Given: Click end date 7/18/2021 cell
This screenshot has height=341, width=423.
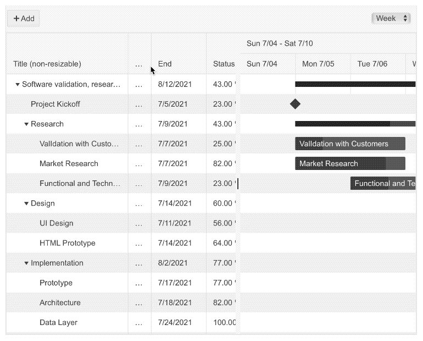Looking at the screenshot, I should click(179, 302).
